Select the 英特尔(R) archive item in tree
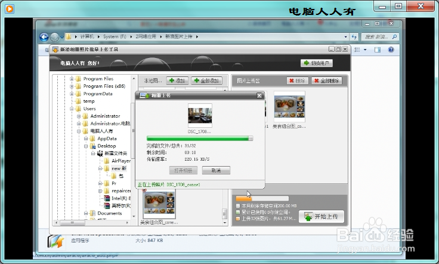439x264 pixels. click(121, 205)
